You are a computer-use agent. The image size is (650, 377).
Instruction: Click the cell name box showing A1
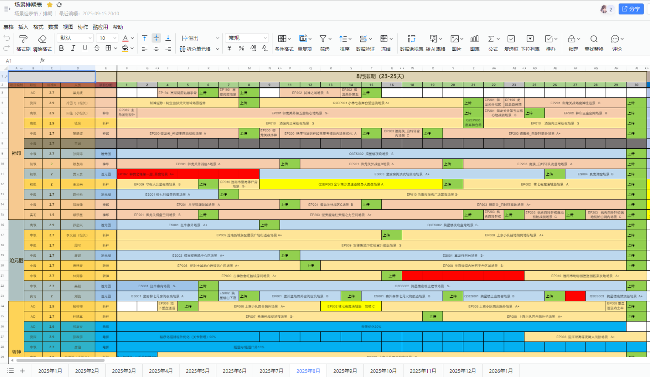point(18,61)
